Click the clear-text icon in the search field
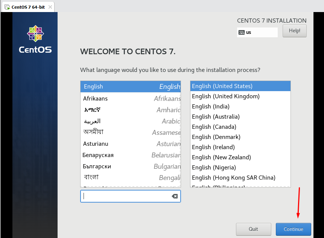 point(175,196)
